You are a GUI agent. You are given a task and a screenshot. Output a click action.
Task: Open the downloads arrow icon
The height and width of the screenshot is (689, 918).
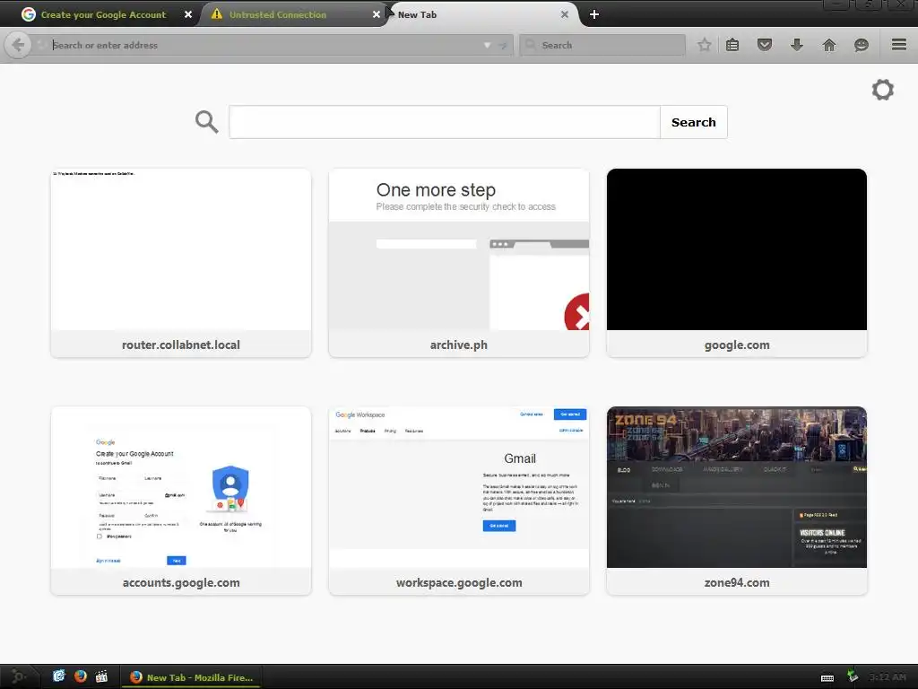(797, 45)
